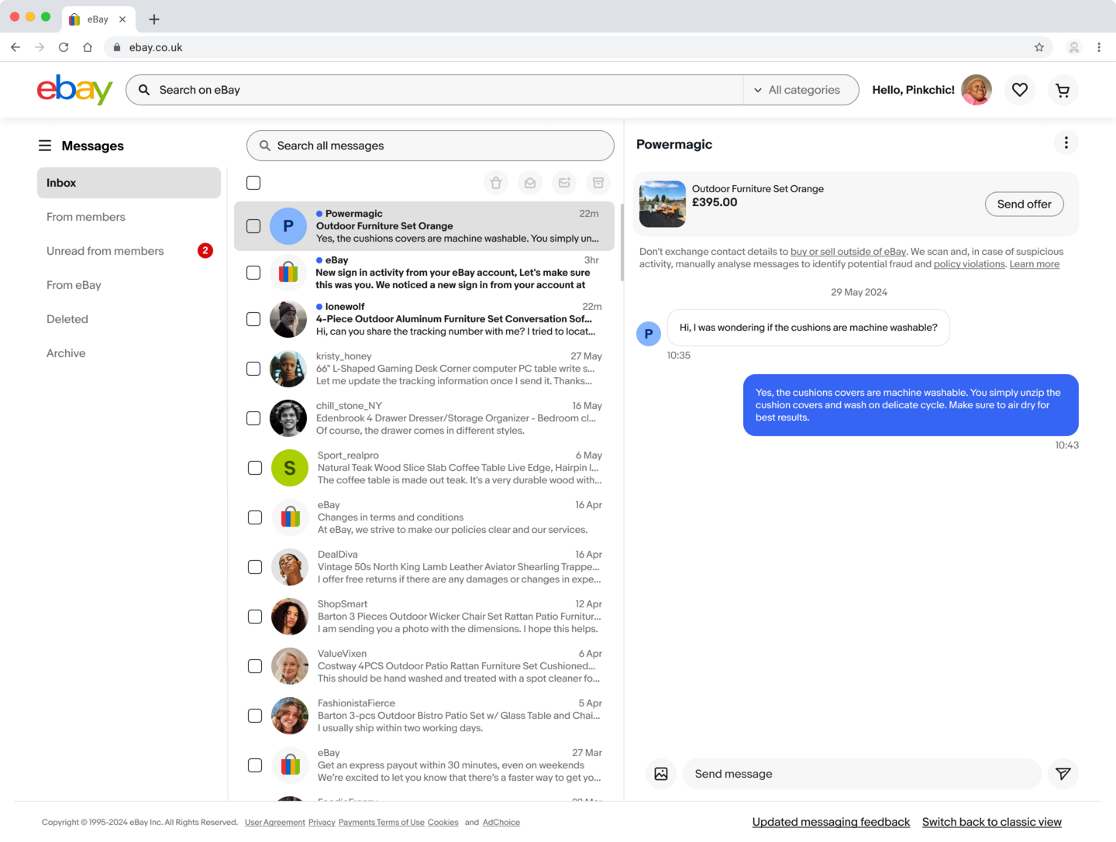Check the kristy_honey message checkbox
Image resolution: width=1116 pixels, height=842 pixels.
[x=253, y=369]
